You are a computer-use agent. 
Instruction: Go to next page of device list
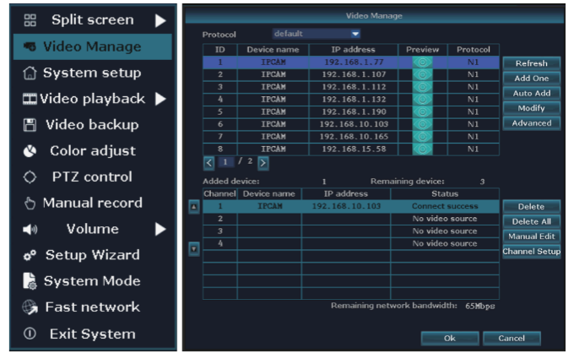(x=263, y=161)
